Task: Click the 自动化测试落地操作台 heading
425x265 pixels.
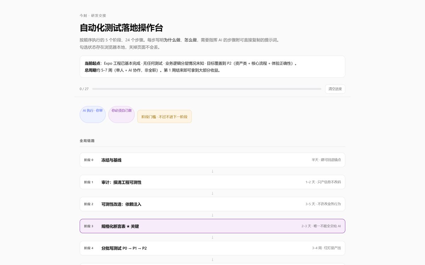Action: coord(121,28)
